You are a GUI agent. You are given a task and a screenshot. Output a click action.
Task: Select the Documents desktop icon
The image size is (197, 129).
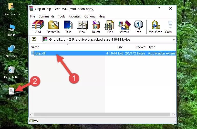[x=12, y=10]
